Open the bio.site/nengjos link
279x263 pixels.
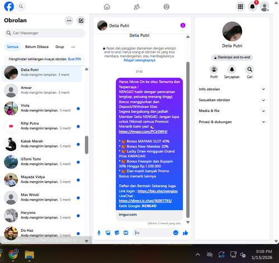[157, 191]
